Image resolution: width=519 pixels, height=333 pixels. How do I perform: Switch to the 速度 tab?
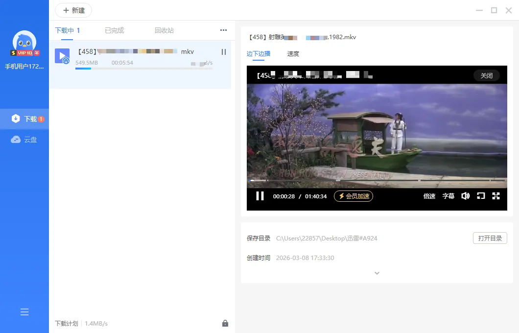(293, 54)
